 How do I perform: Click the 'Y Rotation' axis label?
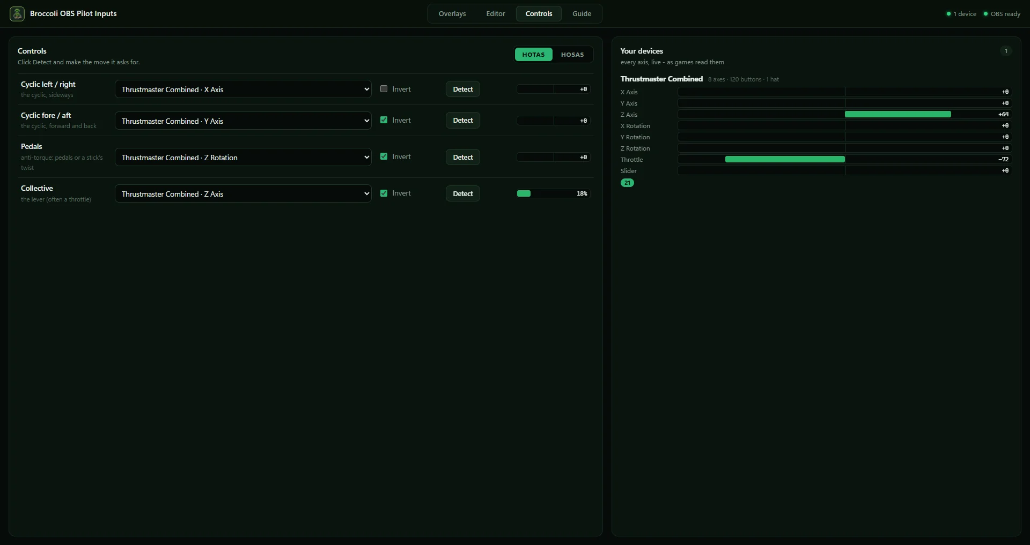[635, 137]
